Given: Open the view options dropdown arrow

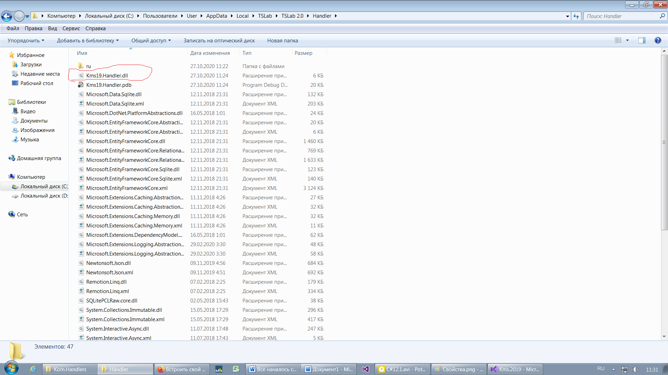Looking at the screenshot, I should (627, 40).
